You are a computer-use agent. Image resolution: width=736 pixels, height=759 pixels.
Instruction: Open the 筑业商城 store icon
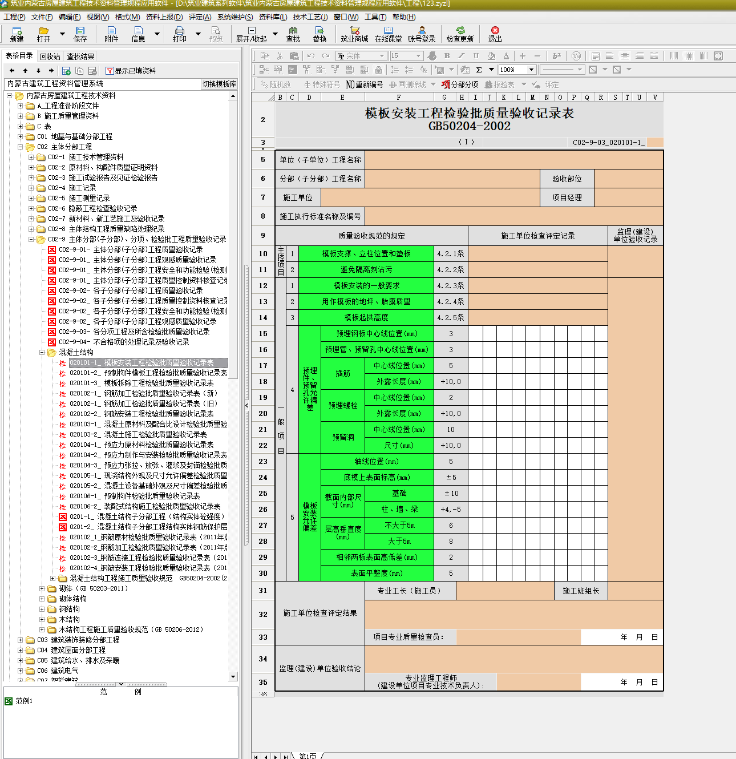tap(355, 34)
